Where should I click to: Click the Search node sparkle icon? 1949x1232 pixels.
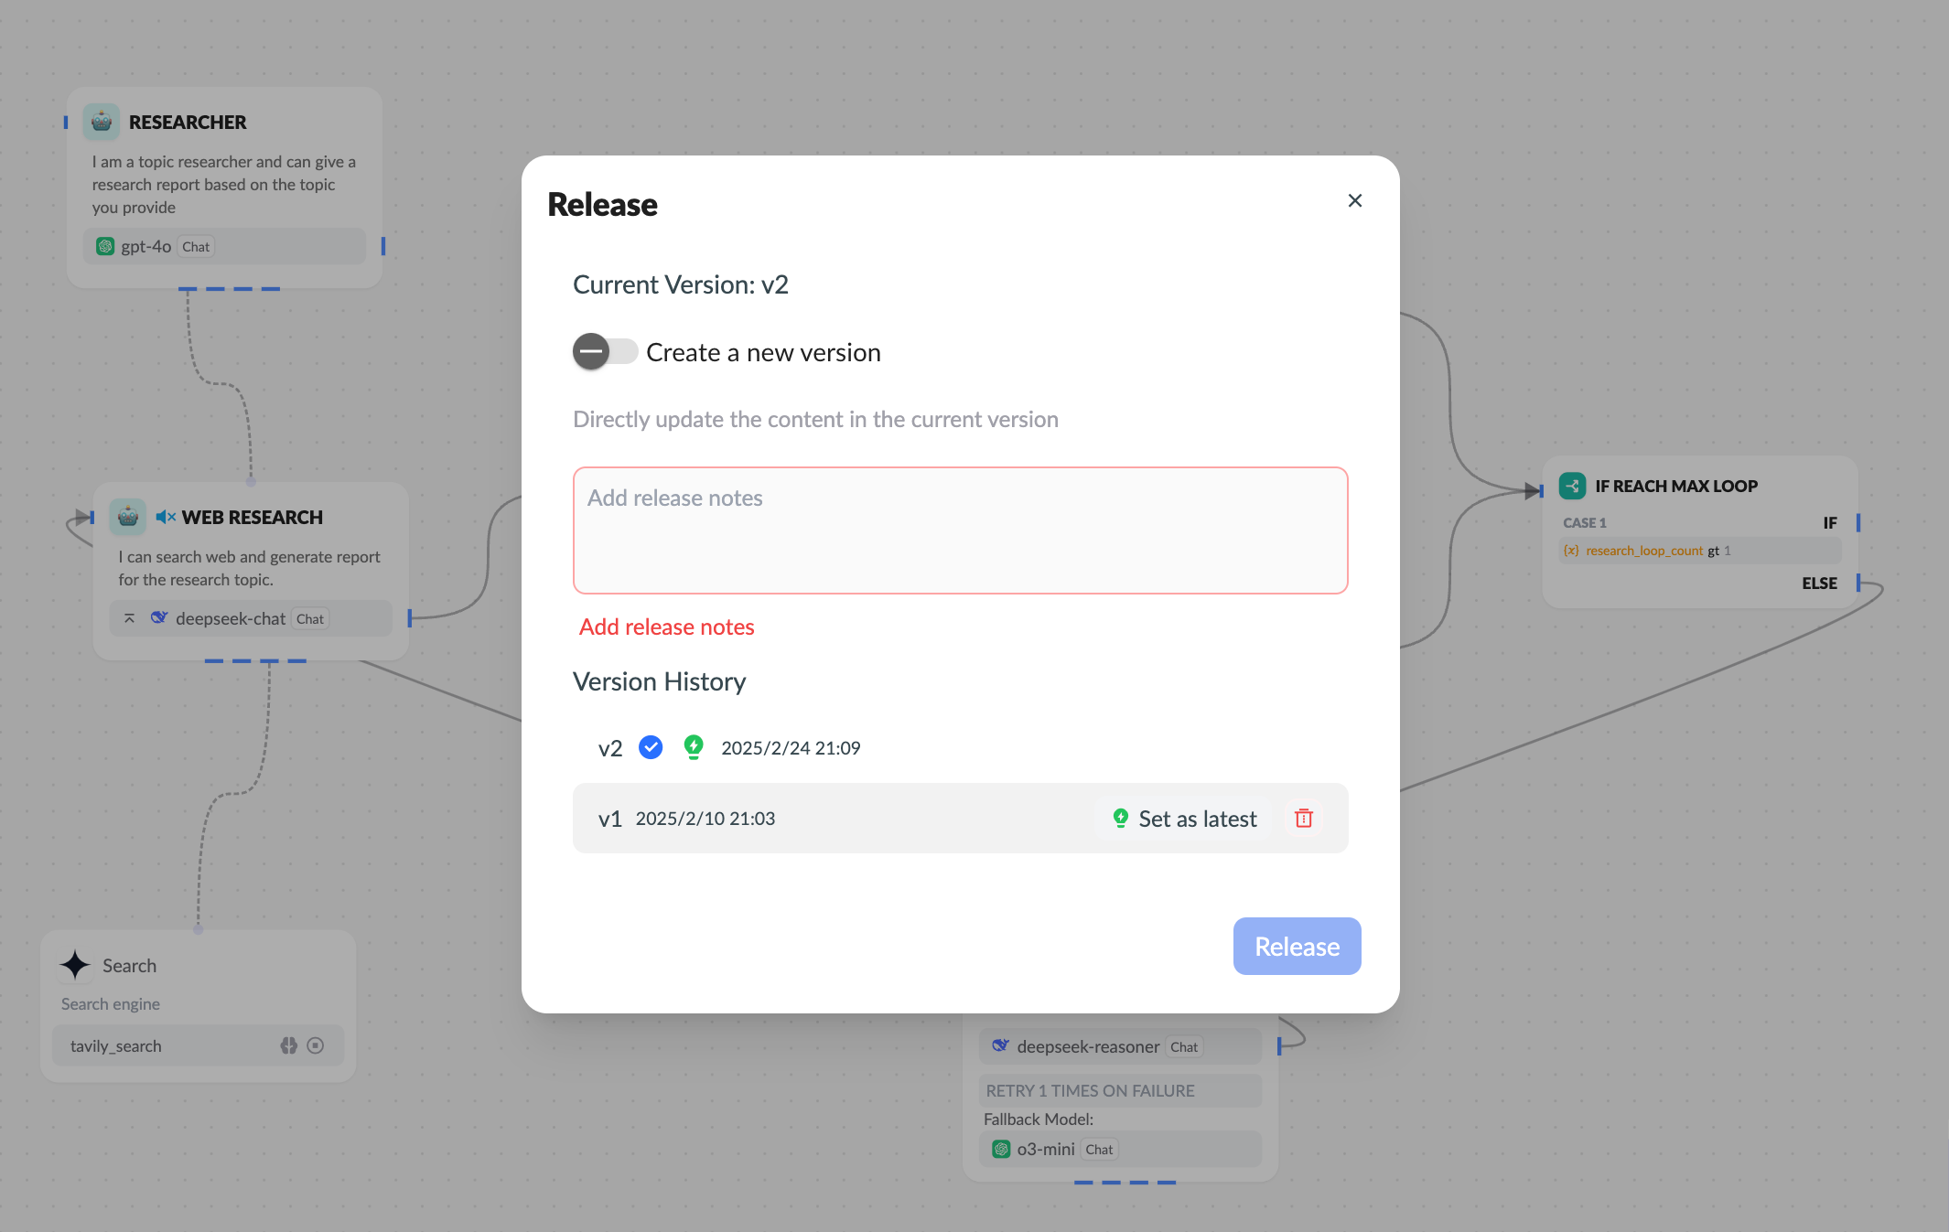click(x=74, y=965)
